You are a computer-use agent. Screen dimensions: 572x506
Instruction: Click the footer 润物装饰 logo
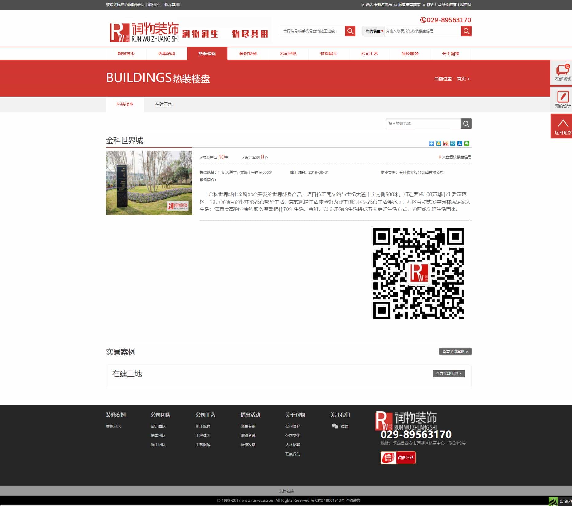click(406, 421)
